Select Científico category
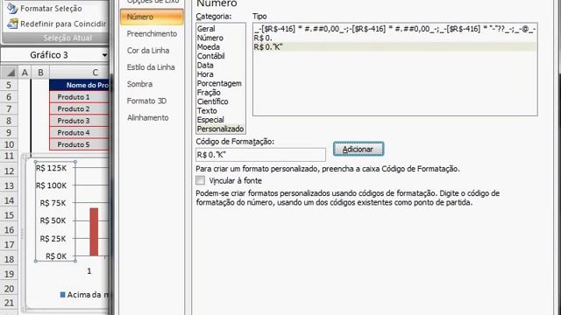The image size is (561, 315). pos(212,101)
